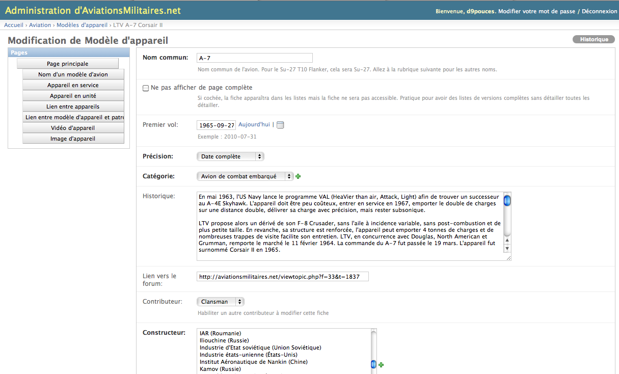The image size is (619, 374).
Task: Click green plus icon next to Catégorie
Action: coord(298,176)
